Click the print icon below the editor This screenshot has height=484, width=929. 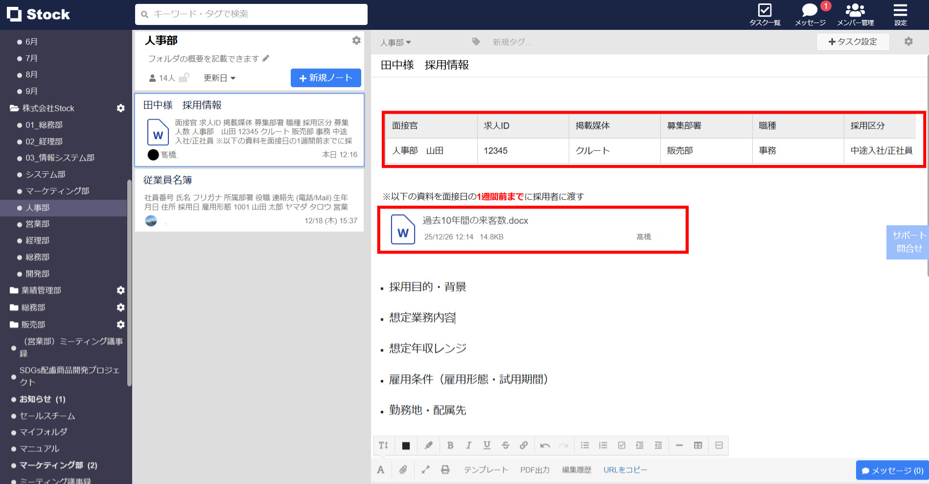pyautogui.click(x=445, y=469)
